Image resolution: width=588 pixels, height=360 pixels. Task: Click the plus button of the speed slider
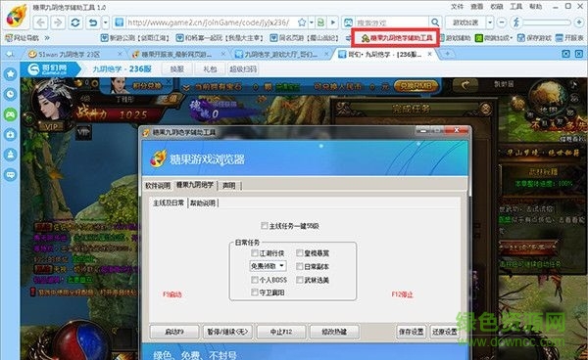(579, 22)
